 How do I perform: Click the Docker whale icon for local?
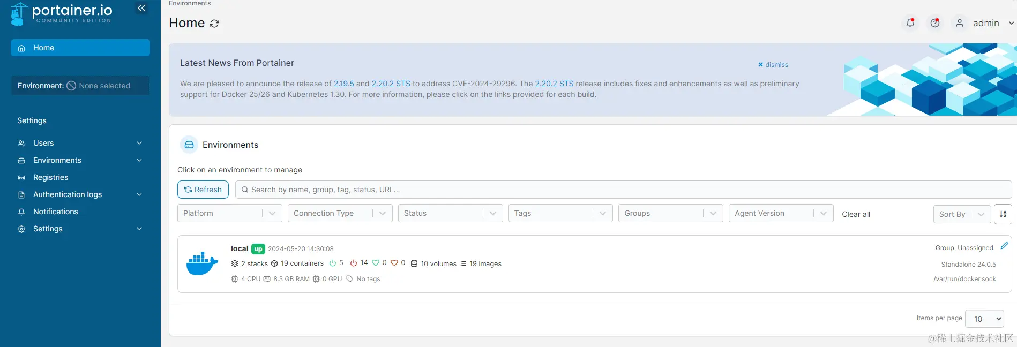click(x=202, y=263)
